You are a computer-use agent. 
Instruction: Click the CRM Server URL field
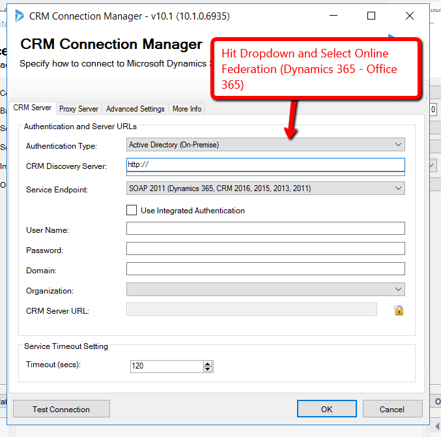click(251, 309)
